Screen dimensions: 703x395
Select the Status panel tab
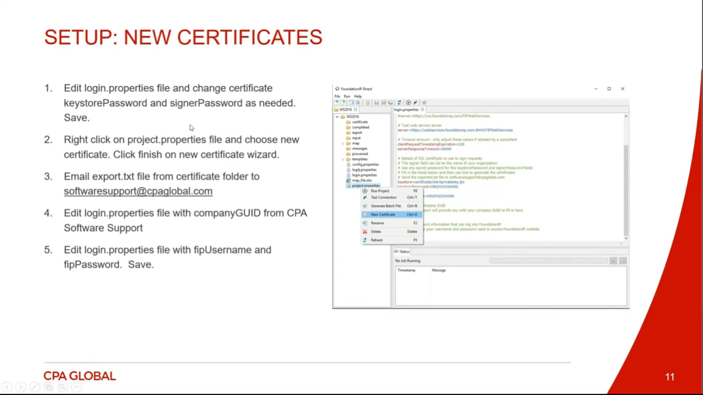pos(402,251)
